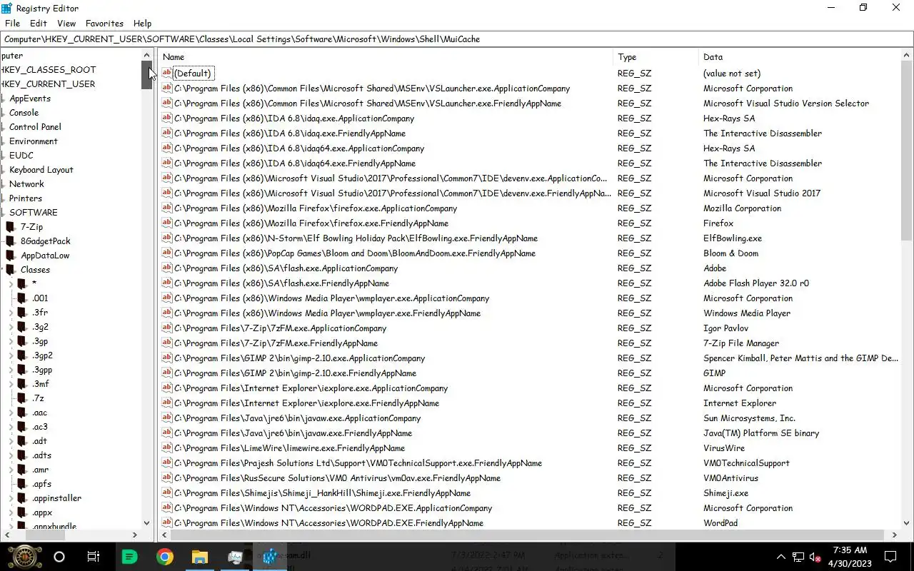Click the ab icon for ElfBowling.exe.FriendlyAppName
The width and height of the screenshot is (914, 571).
[x=166, y=238]
